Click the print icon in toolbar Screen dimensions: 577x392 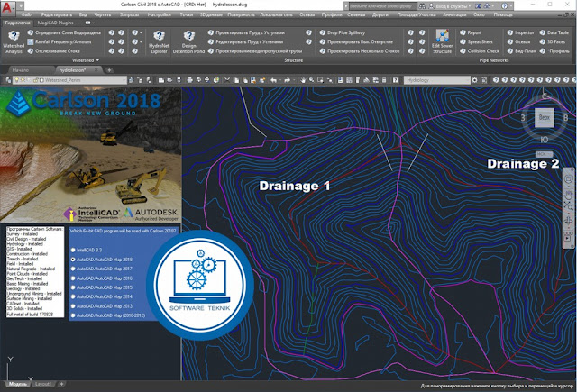pyautogui.click(x=189, y=80)
